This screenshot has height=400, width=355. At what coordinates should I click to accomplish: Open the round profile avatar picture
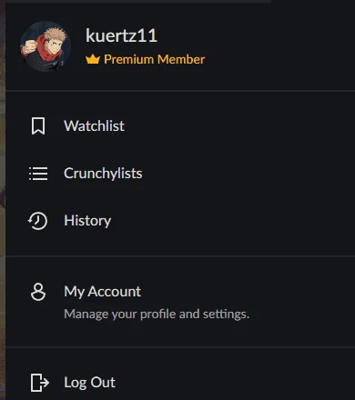click(46, 46)
